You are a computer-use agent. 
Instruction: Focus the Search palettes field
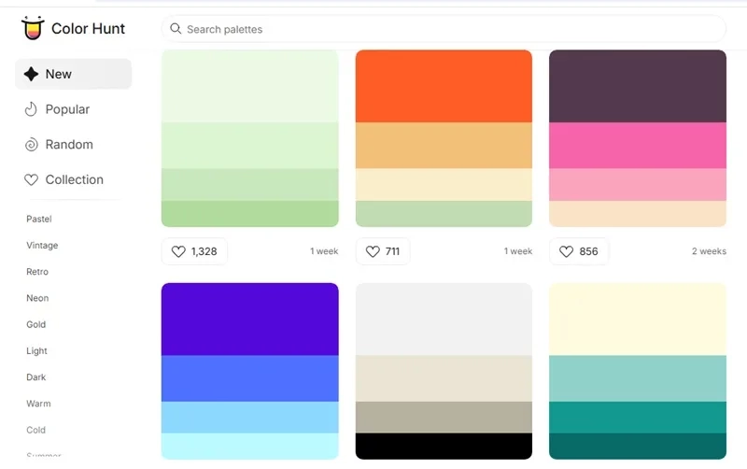coord(448,29)
